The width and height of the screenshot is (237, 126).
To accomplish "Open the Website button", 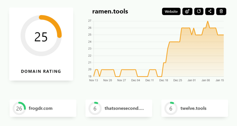I will (171, 11).
